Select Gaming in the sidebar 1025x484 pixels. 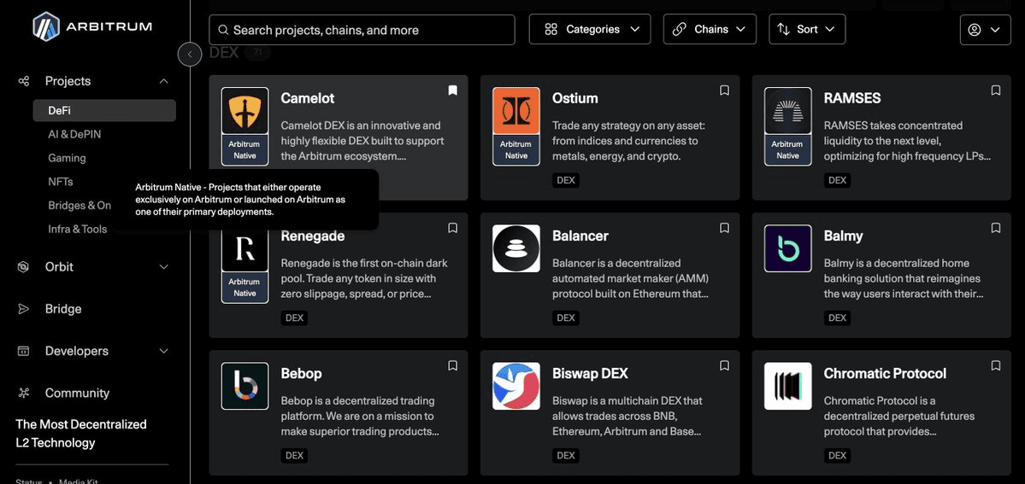tap(67, 158)
